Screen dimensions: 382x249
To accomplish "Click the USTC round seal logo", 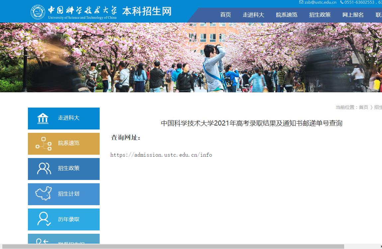I will pyautogui.click(x=38, y=12).
